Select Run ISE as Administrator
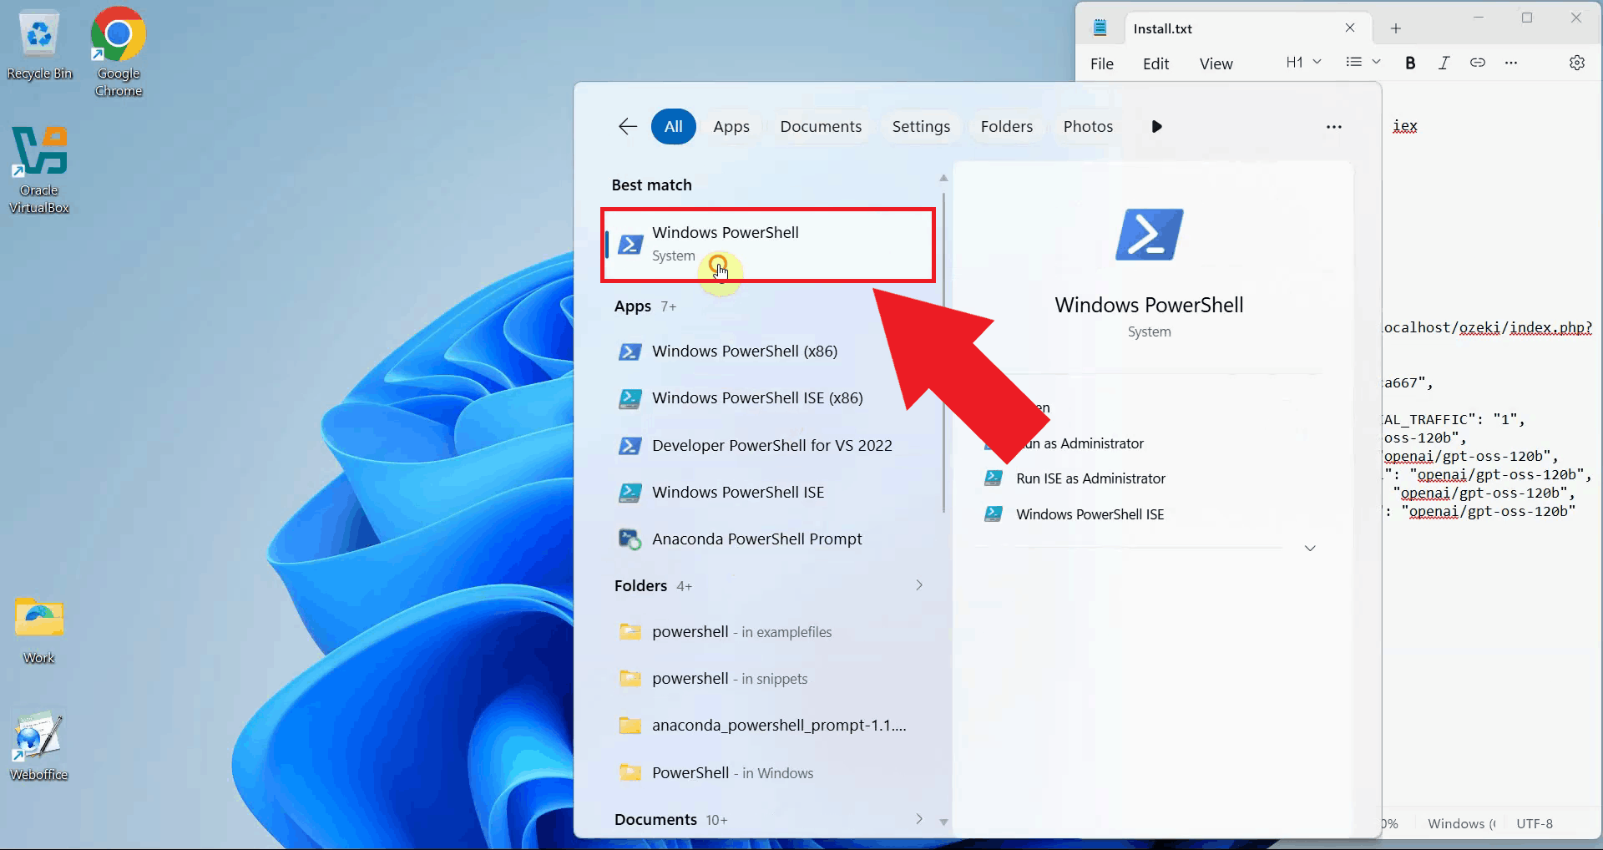Screen dimensions: 1603x850 [x=1090, y=478]
